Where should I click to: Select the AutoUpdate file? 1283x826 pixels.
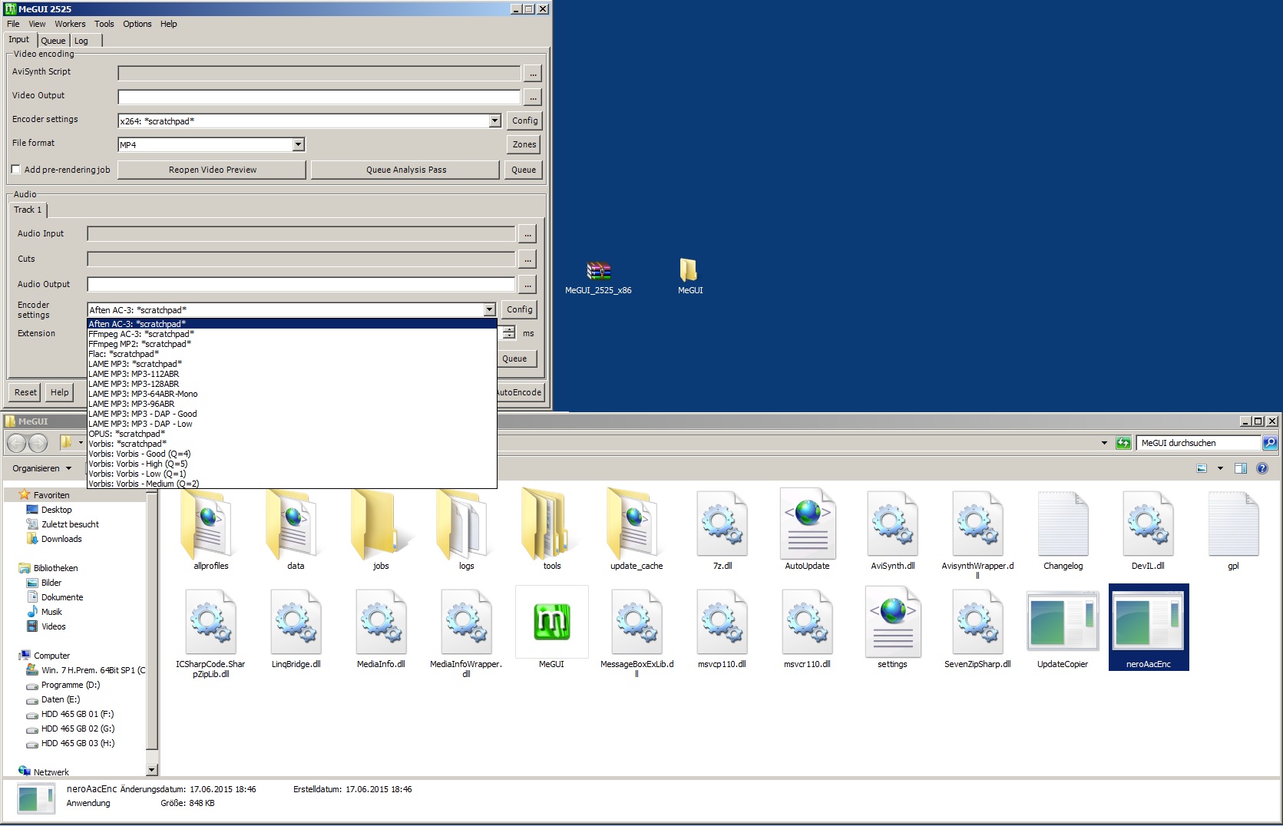(807, 529)
